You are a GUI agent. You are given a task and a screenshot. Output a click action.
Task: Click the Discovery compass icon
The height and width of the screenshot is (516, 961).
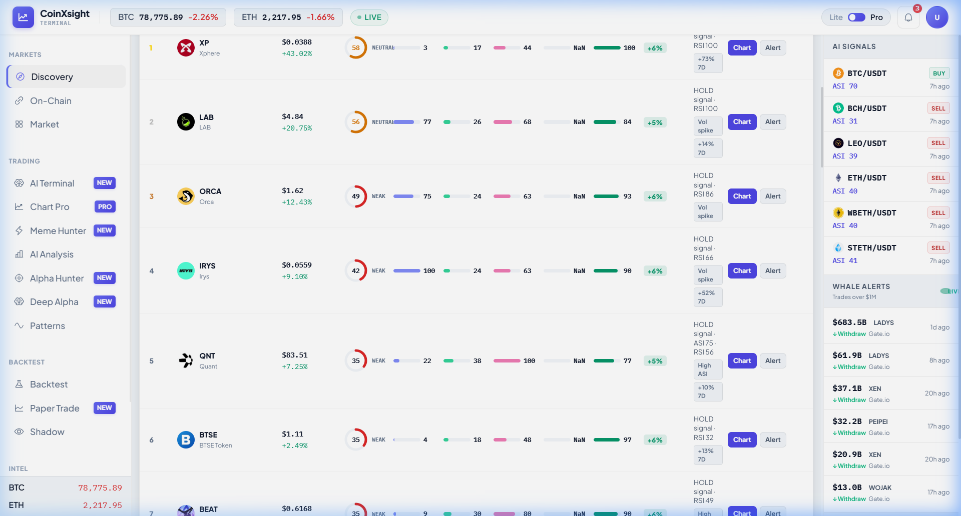click(20, 76)
